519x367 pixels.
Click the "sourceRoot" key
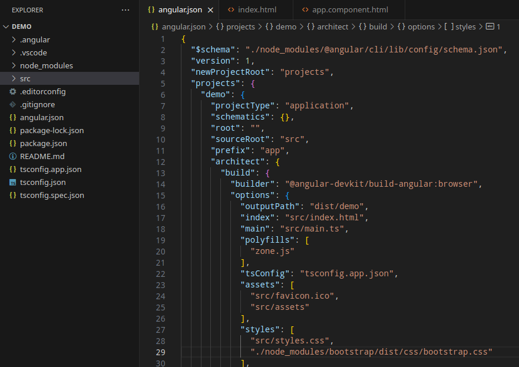click(x=240, y=140)
